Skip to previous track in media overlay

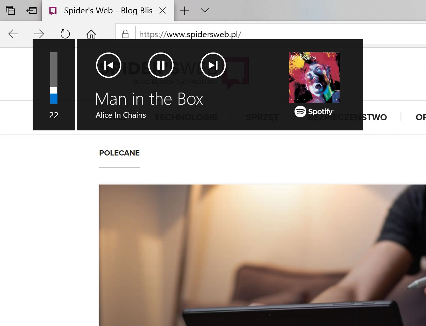(109, 65)
